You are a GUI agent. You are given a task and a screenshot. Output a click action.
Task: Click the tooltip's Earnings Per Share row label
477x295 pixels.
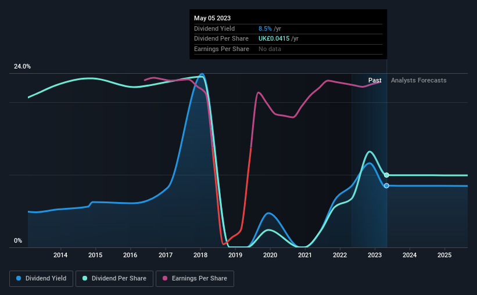(221, 49)
